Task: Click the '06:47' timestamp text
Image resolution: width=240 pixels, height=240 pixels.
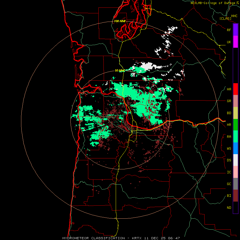Action: click(x=174, y=238)
